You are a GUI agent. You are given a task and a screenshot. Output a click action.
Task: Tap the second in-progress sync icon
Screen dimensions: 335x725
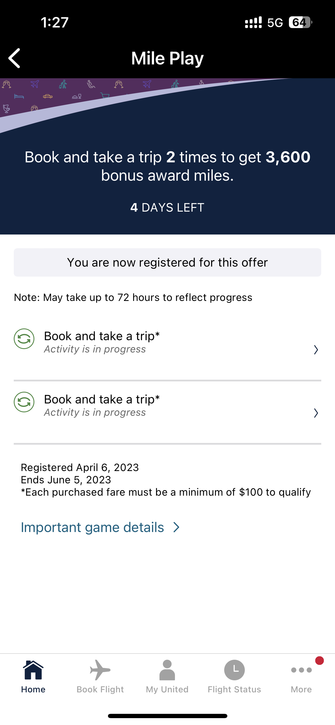pyautogui.click(x=24, y=402)
